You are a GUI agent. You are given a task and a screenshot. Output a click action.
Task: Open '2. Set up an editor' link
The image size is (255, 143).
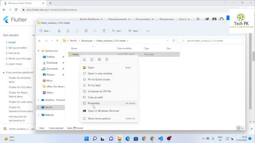point(16,48)
